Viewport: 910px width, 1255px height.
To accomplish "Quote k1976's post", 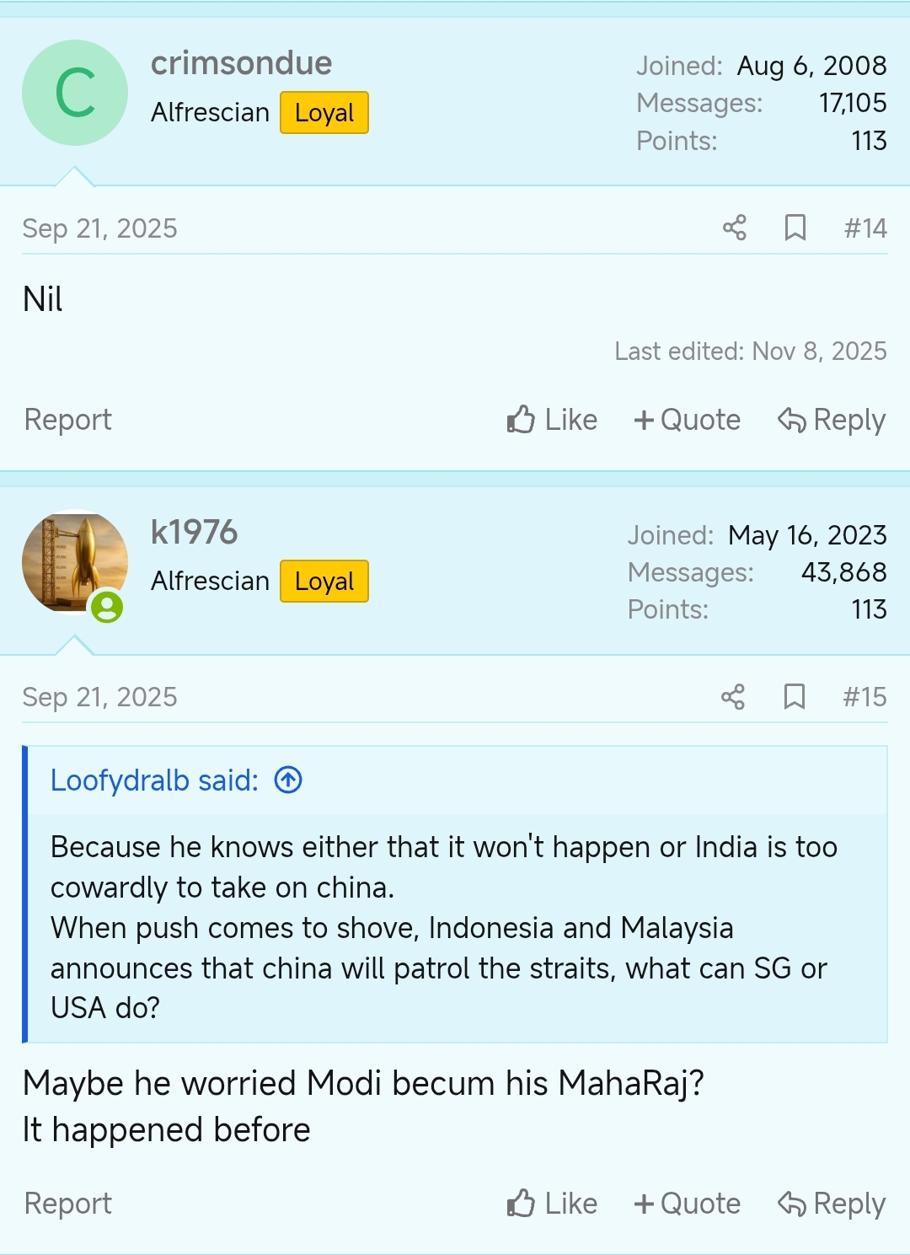I will coord(687,1204).
